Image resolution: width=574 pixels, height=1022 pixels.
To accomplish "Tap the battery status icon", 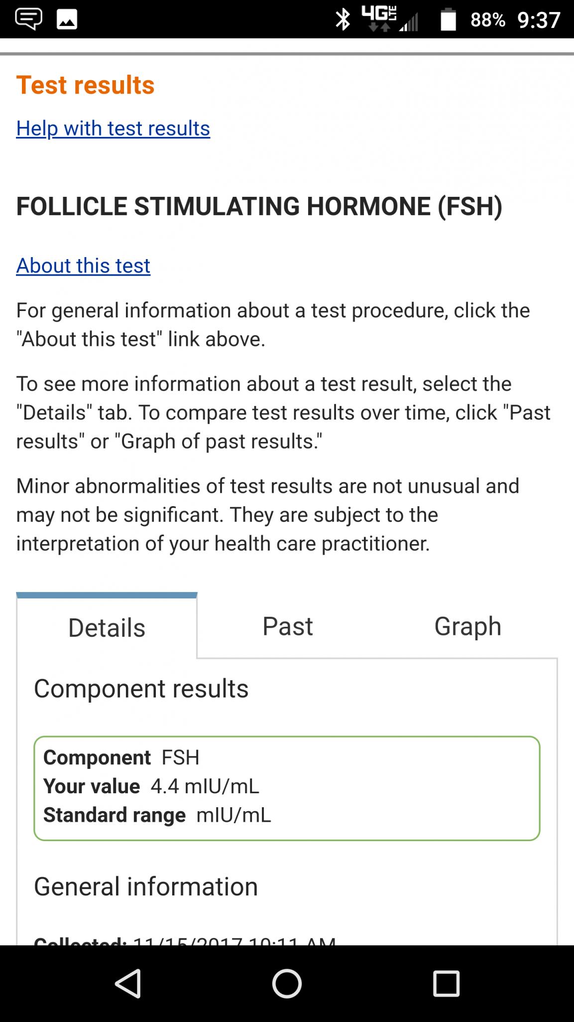I will pyautogui.click(x=448, y=19).
